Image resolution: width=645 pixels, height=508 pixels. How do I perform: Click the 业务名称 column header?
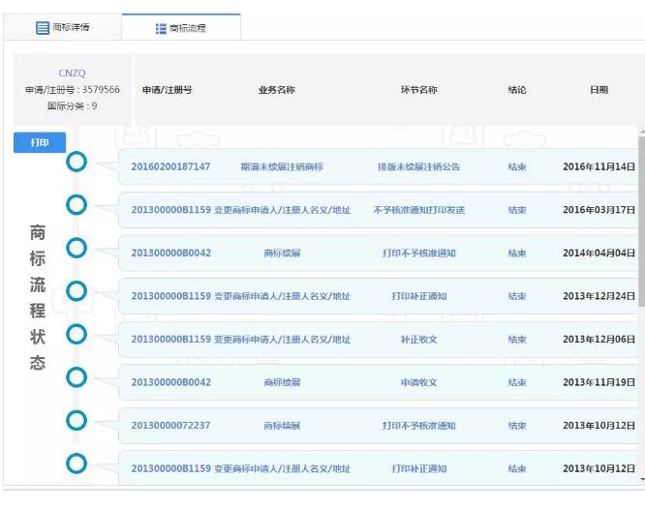click(276, 90)
